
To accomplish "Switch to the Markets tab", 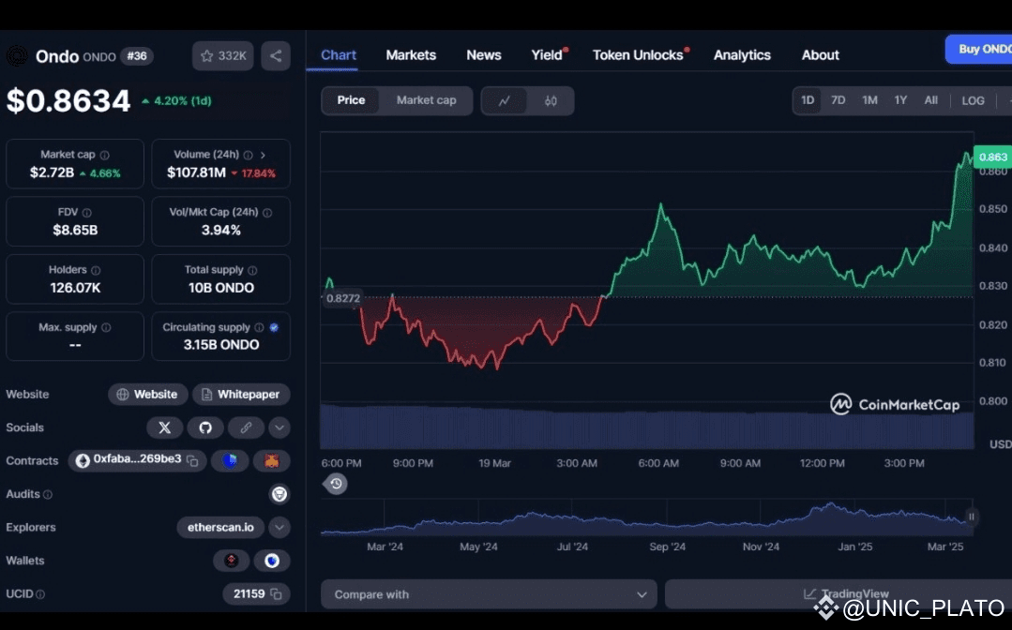I will [x=411, y=55].
